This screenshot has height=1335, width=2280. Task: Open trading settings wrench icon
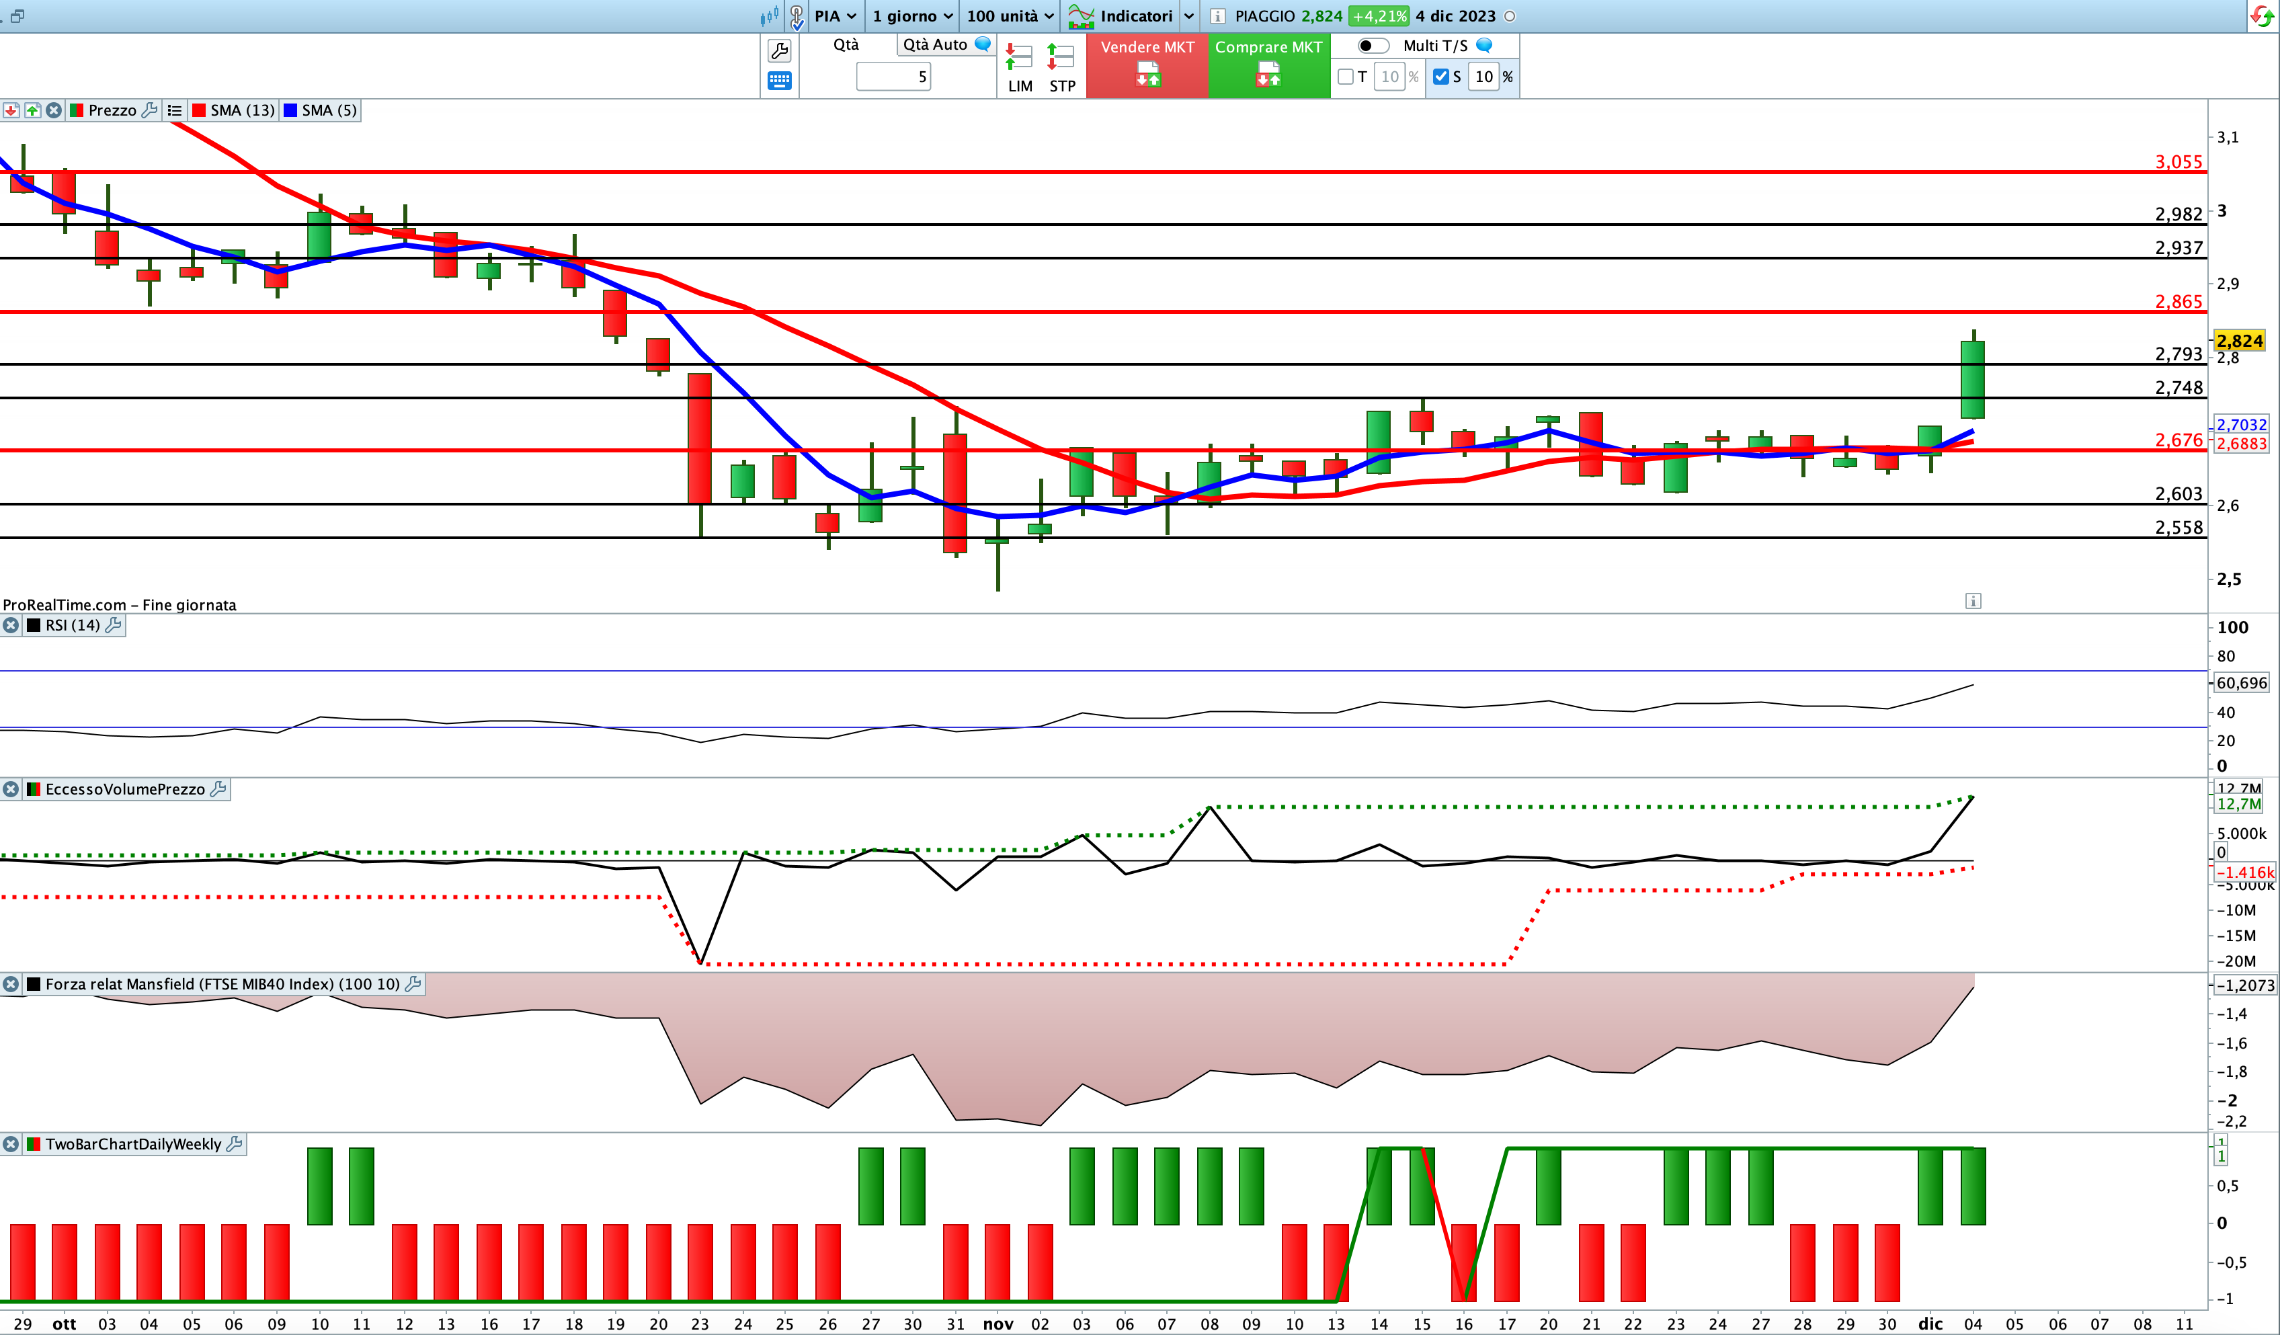(779, 50)
